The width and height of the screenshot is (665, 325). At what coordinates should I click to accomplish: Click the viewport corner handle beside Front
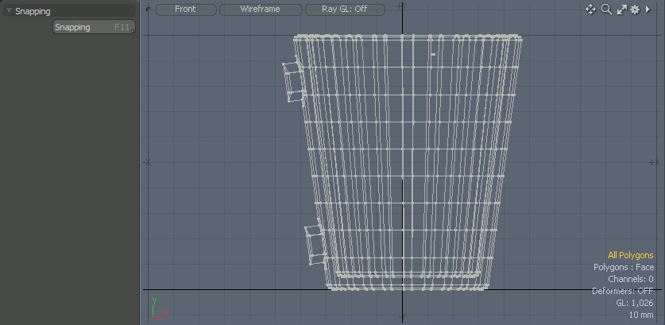(149, 7)
